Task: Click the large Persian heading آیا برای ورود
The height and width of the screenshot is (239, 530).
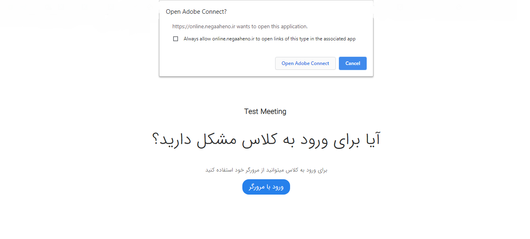Action: point(266,140)
